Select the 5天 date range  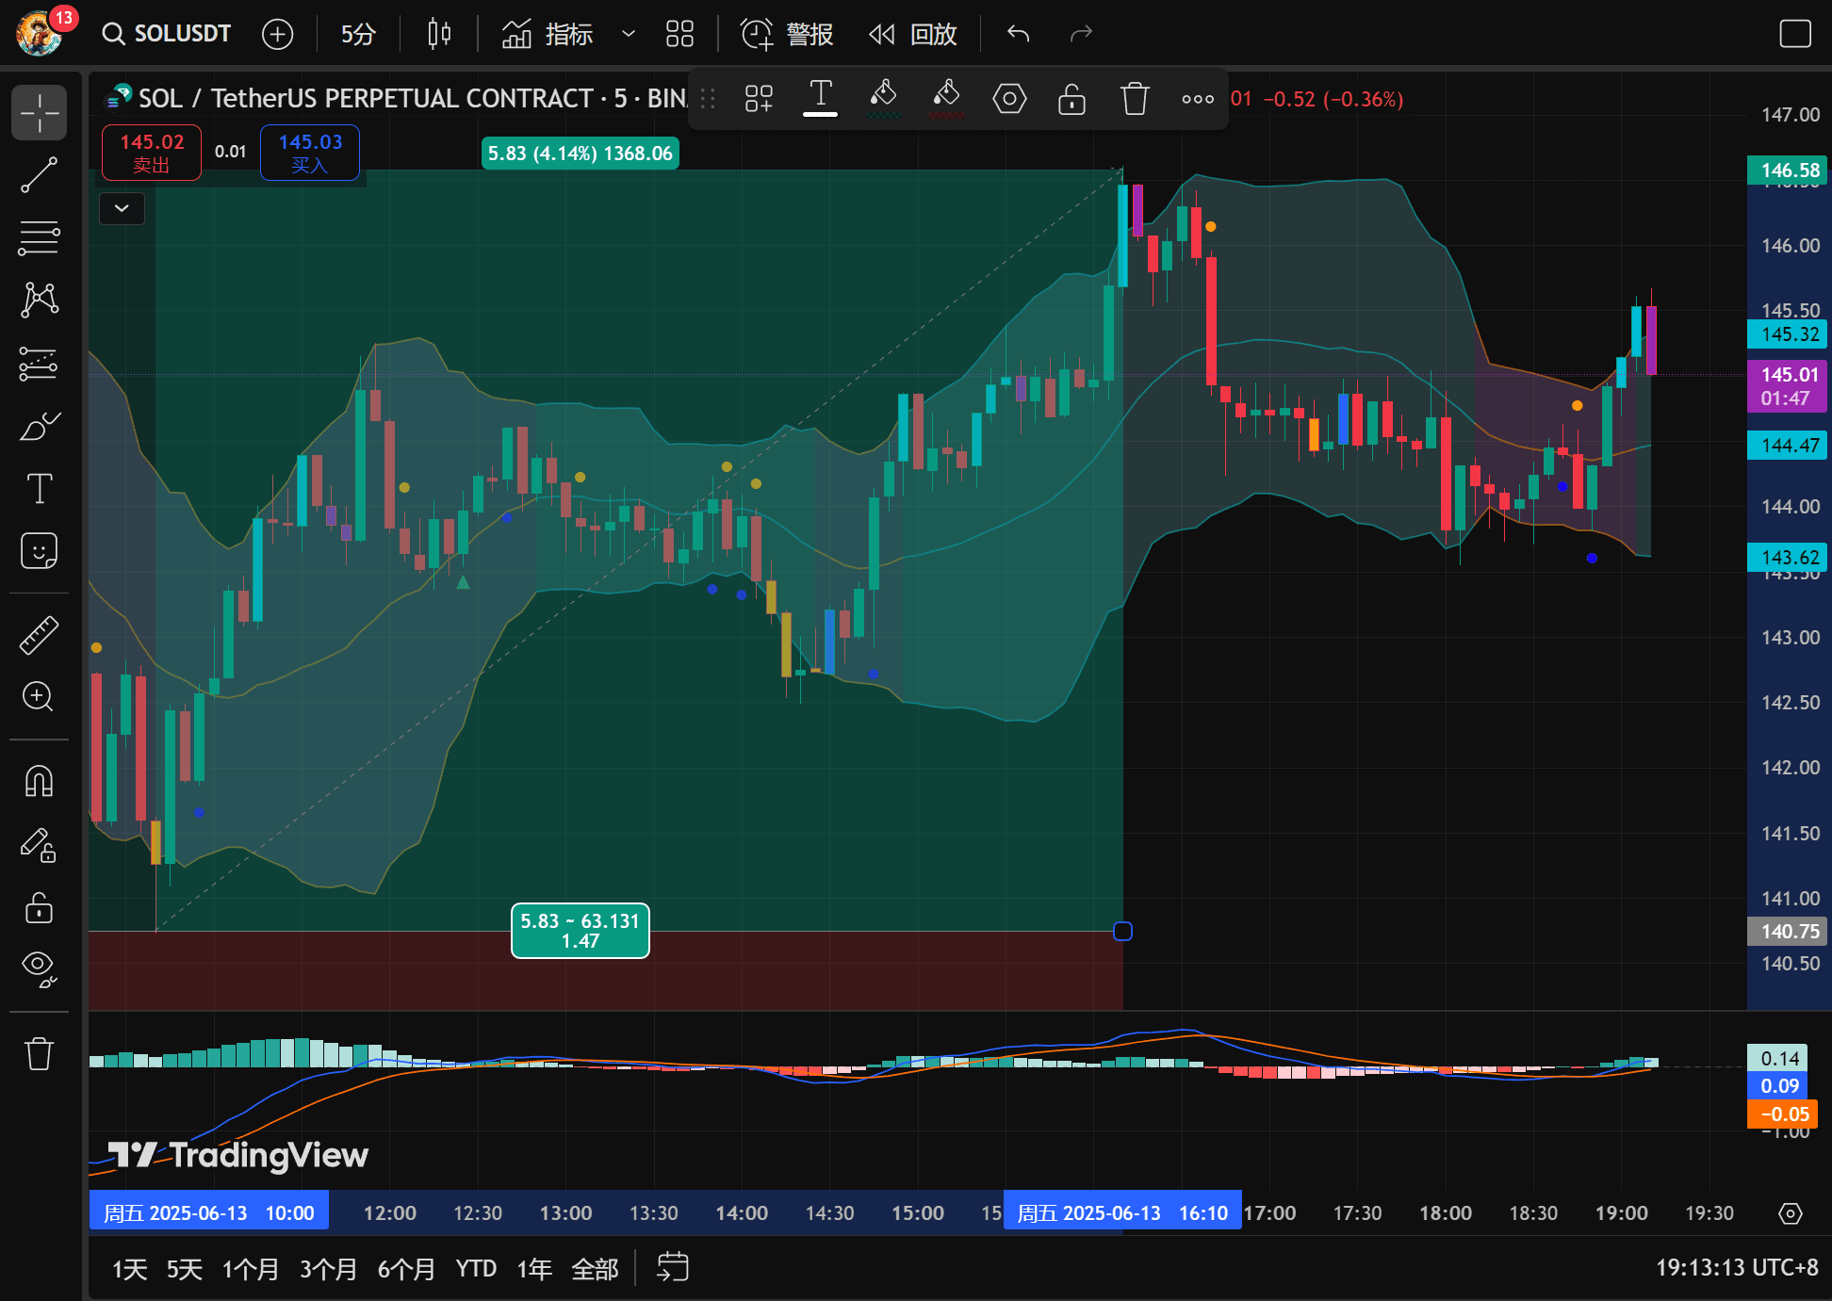click(185, 1269)
